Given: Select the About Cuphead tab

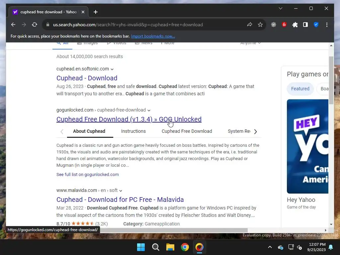Looking at the screenshot, I should pos(89,131).
